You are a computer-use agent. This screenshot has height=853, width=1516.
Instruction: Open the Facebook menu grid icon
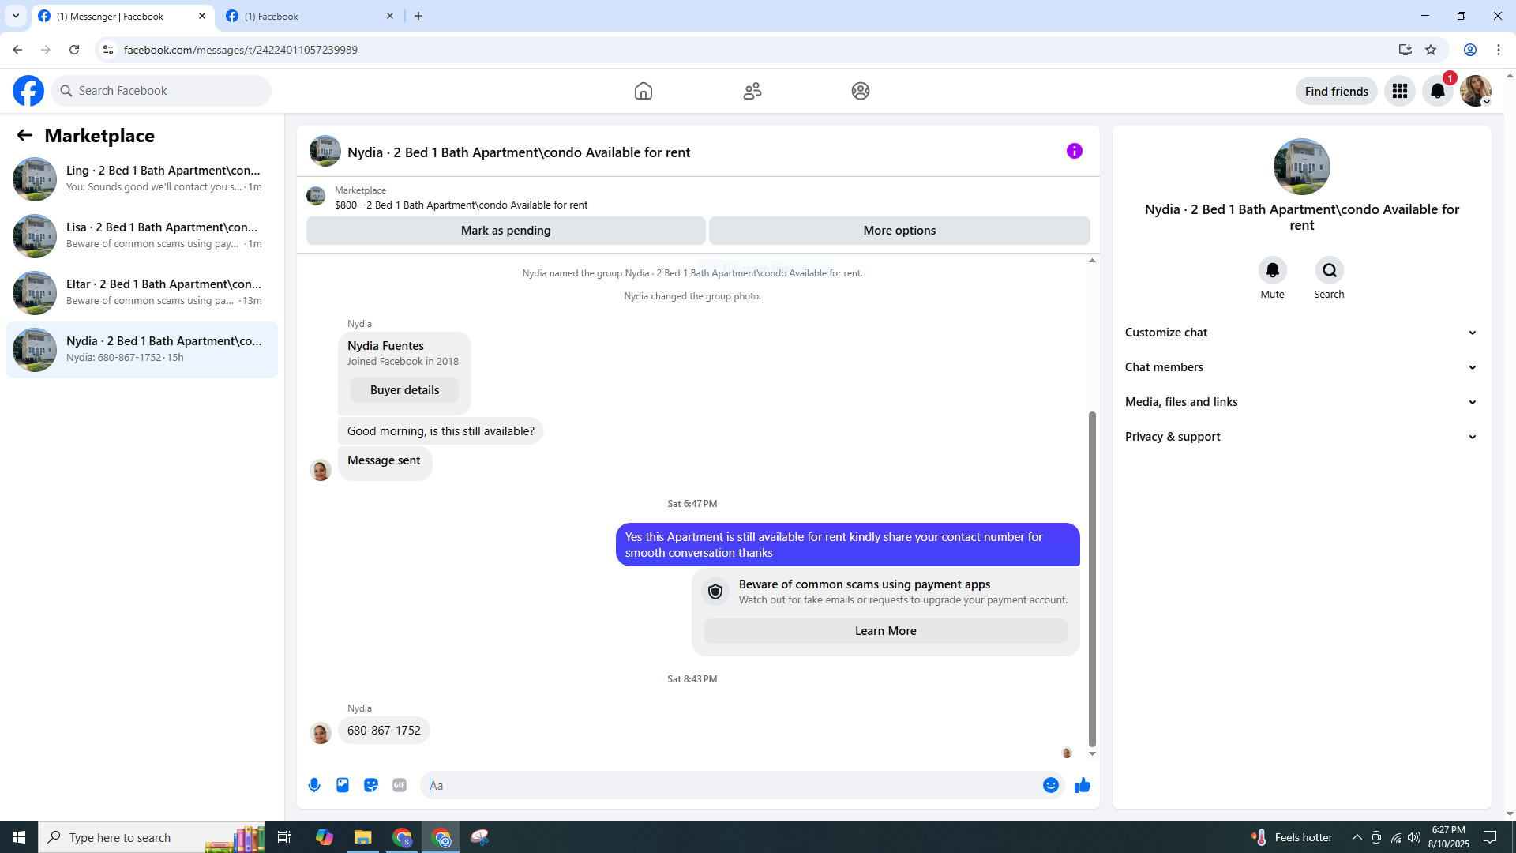(1399, 91)
